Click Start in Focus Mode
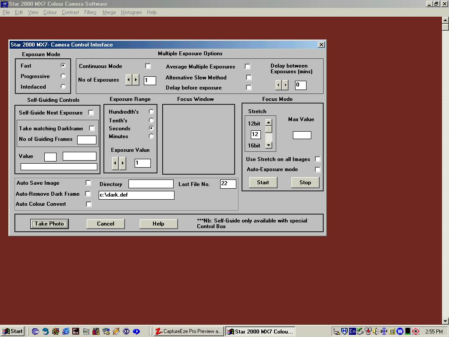 [263, 183]
